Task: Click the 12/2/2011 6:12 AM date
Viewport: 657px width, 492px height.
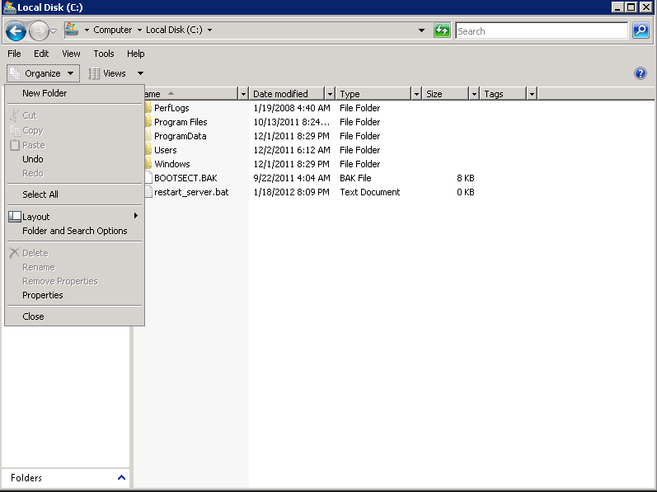Action: pos(292,150)
